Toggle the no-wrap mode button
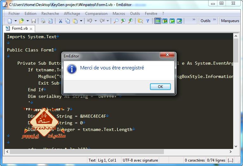Viewport: 243px width, 166px height. click(x=158, y=21)
